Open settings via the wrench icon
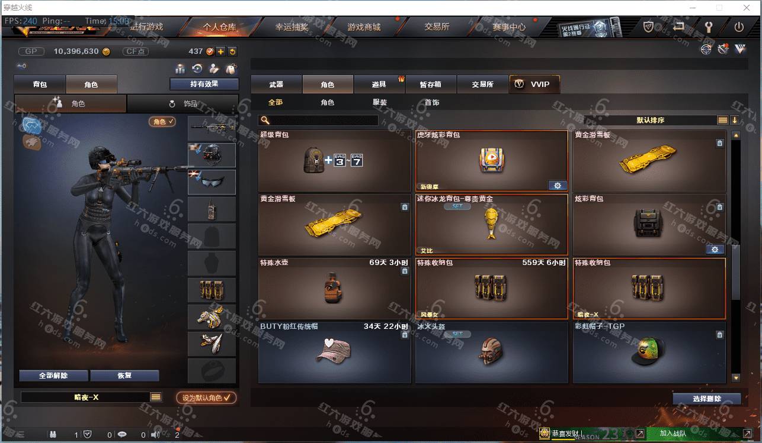The image size is (762, 443). 708,27
